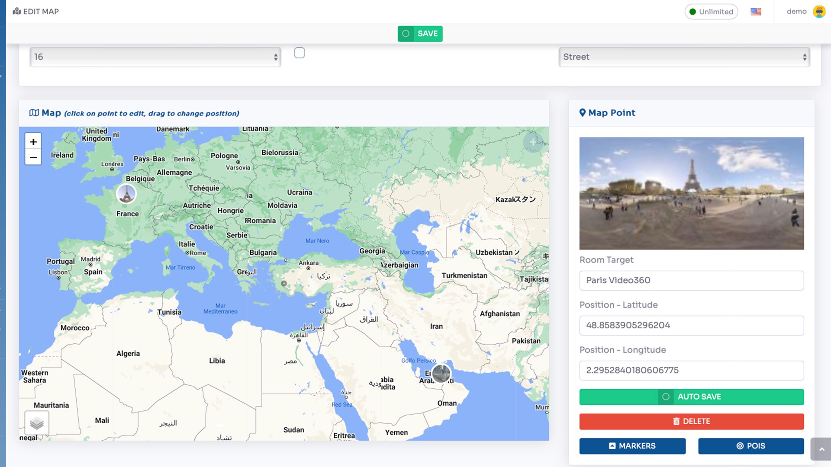
Task: Click the Paris panorama thumbnail image
Action: tap(691, 193)
